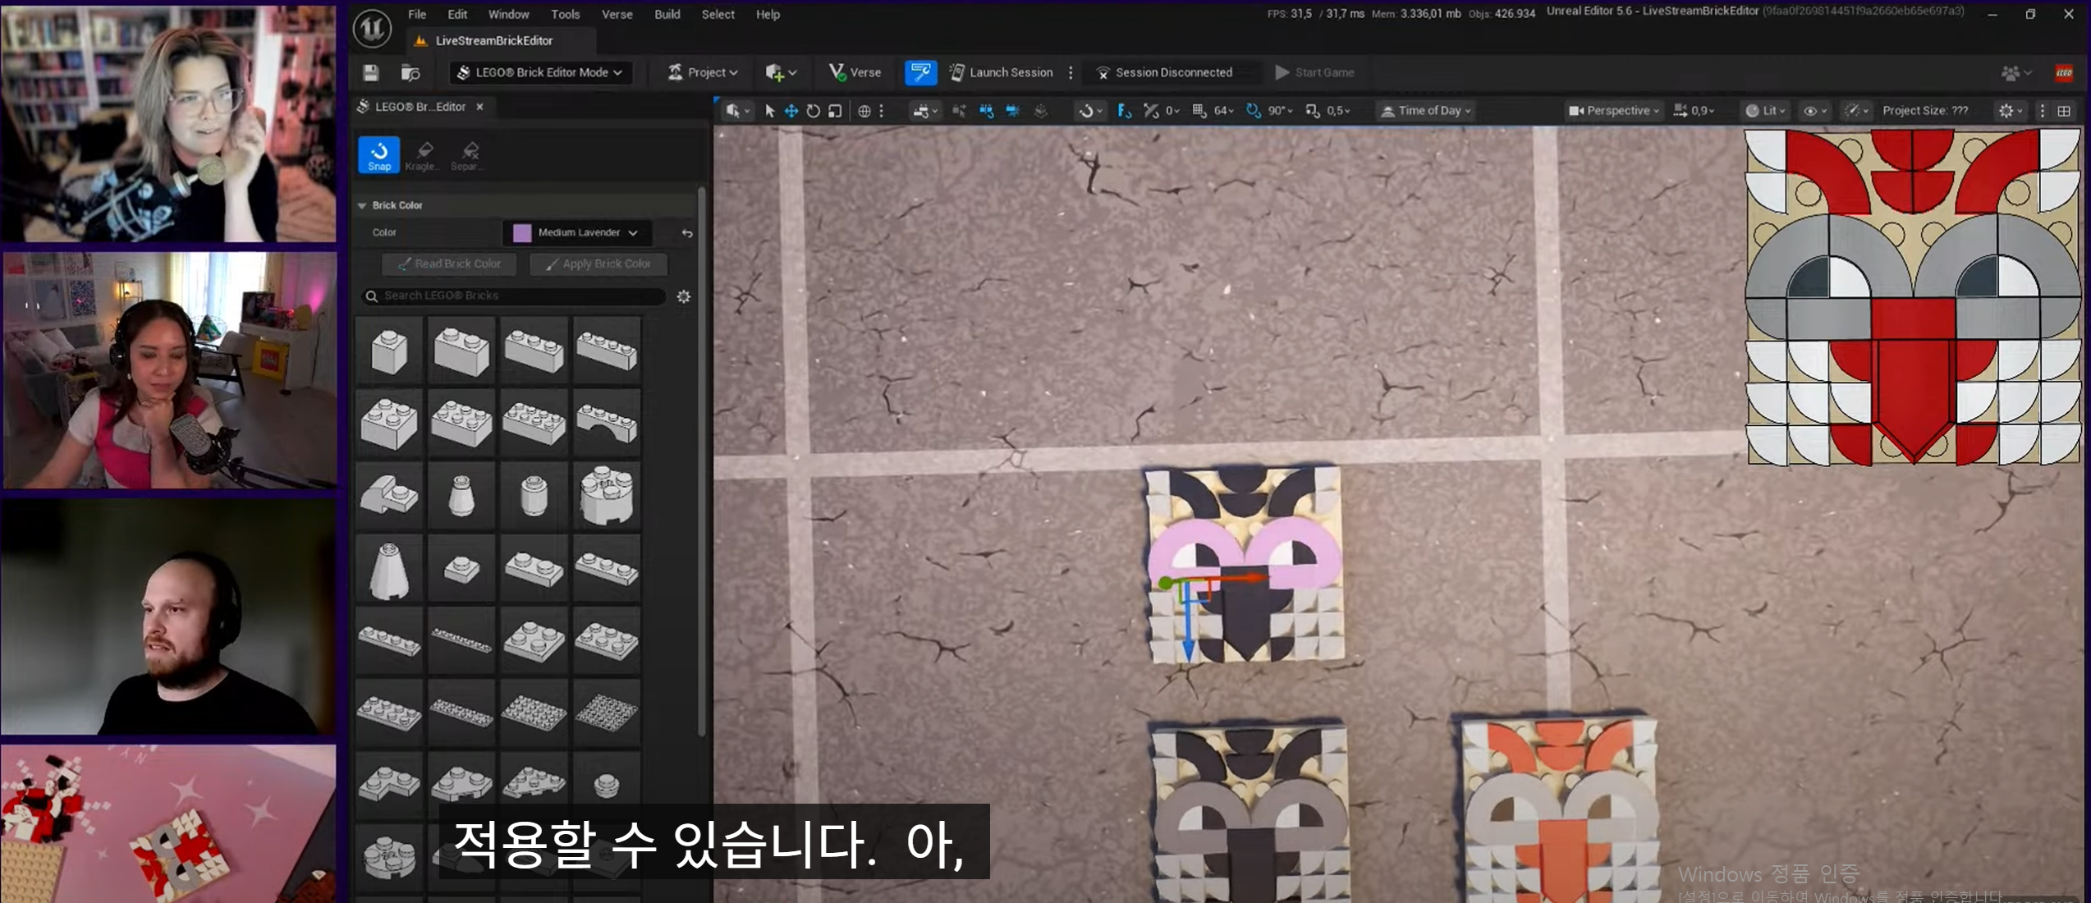This screenshot has width=2091, height=903.
Task: Click the blue highlighted LEGO brick tool button
Action: click(x=920, y=72)
